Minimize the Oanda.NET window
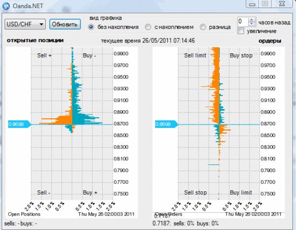Image resolution: width=296 pixels, height=230 pixels. (x=252, y=4)
